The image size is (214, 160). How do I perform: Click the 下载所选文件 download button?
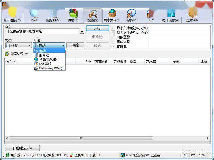pos(22,148)
